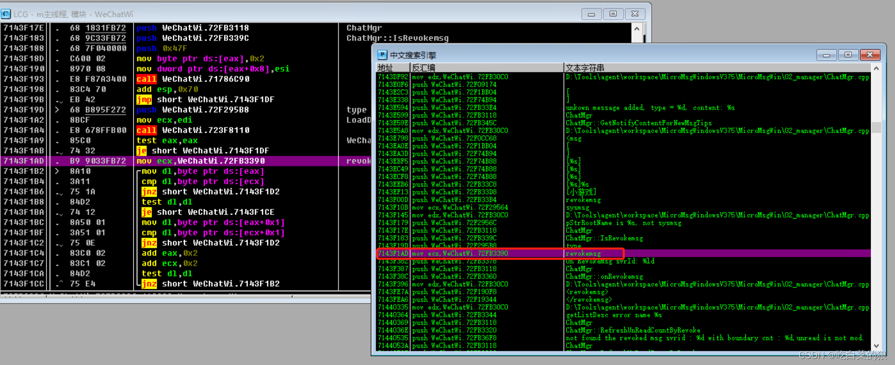Click the LCG window's title bar icon
Viewport: 895px width, 365px height.
(6, 14)
